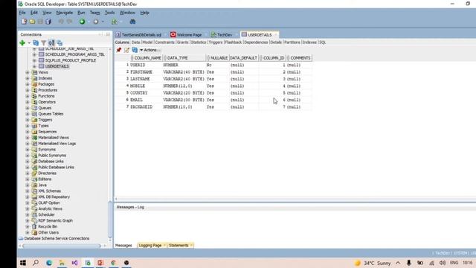Switch to the Constraints sub-tab
Screen dimensions: 476x268
(164, 42)
